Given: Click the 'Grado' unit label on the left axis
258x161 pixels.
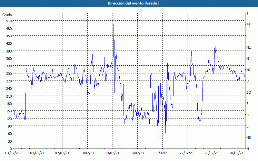Looking at the screenshot, I should (7, 15).
